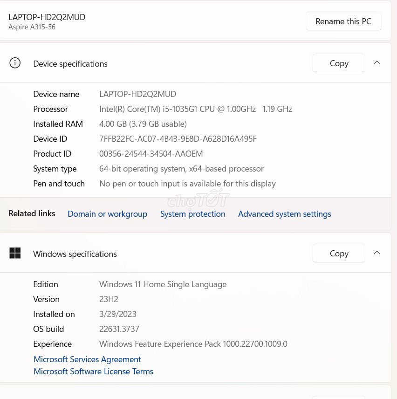Click the Related links label
397x399 pixels.
coord(32,213)
